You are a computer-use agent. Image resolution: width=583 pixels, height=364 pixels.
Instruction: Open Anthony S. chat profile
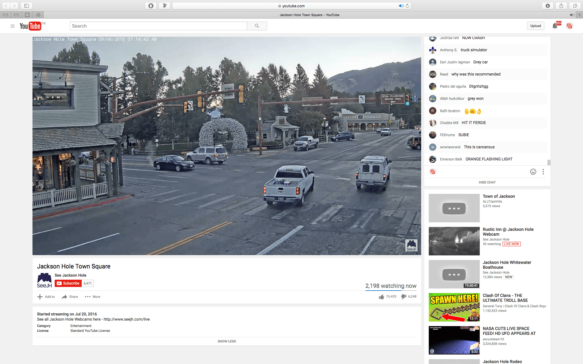pos(448,50)
